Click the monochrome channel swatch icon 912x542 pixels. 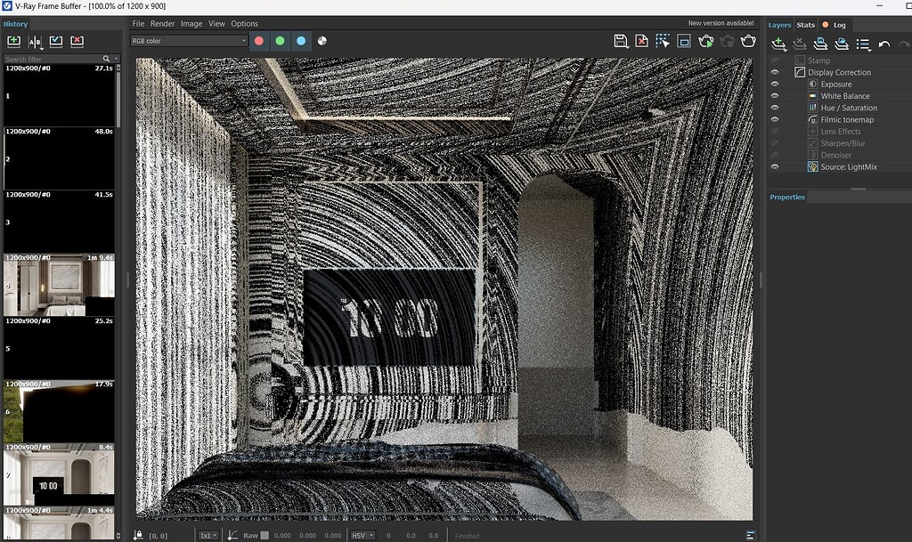pos(322,40)
